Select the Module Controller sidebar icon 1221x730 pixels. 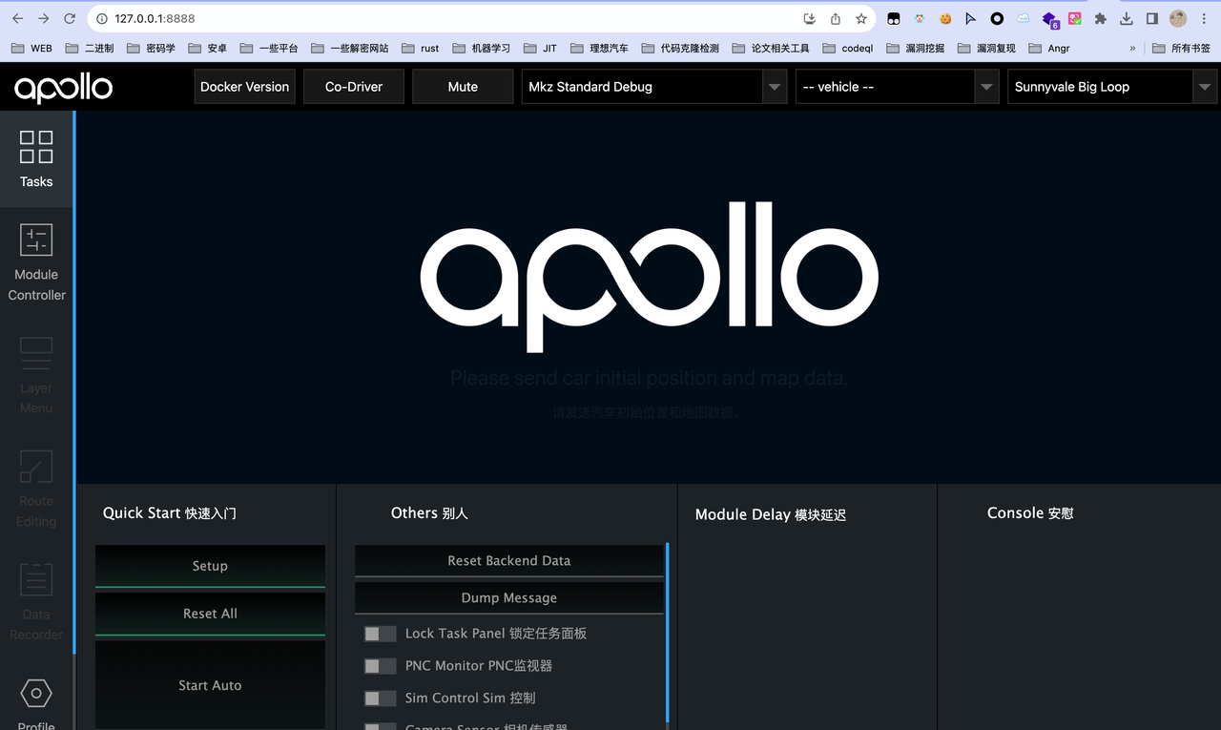pos(36,262)
